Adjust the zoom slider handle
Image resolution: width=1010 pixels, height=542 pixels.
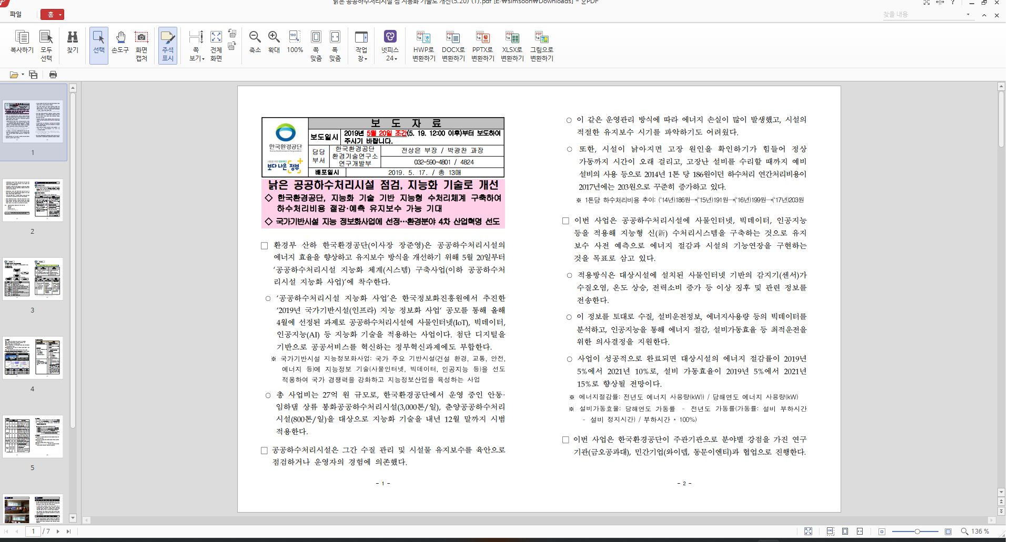[x=917, y=531]
